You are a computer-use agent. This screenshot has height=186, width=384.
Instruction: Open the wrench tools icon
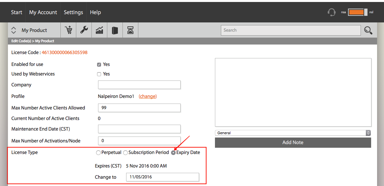84,30
